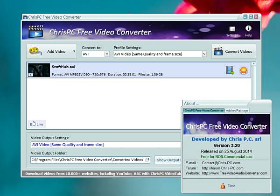
Task: Click the Version 3.20 text in About
Action: click(226, 146)
